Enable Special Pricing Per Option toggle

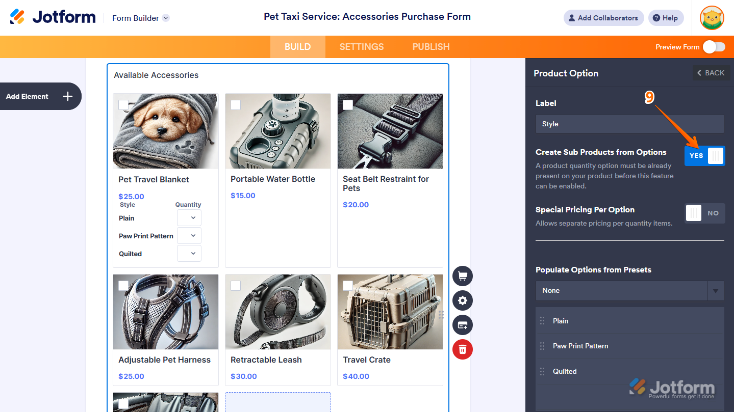[x=704, y=213]
